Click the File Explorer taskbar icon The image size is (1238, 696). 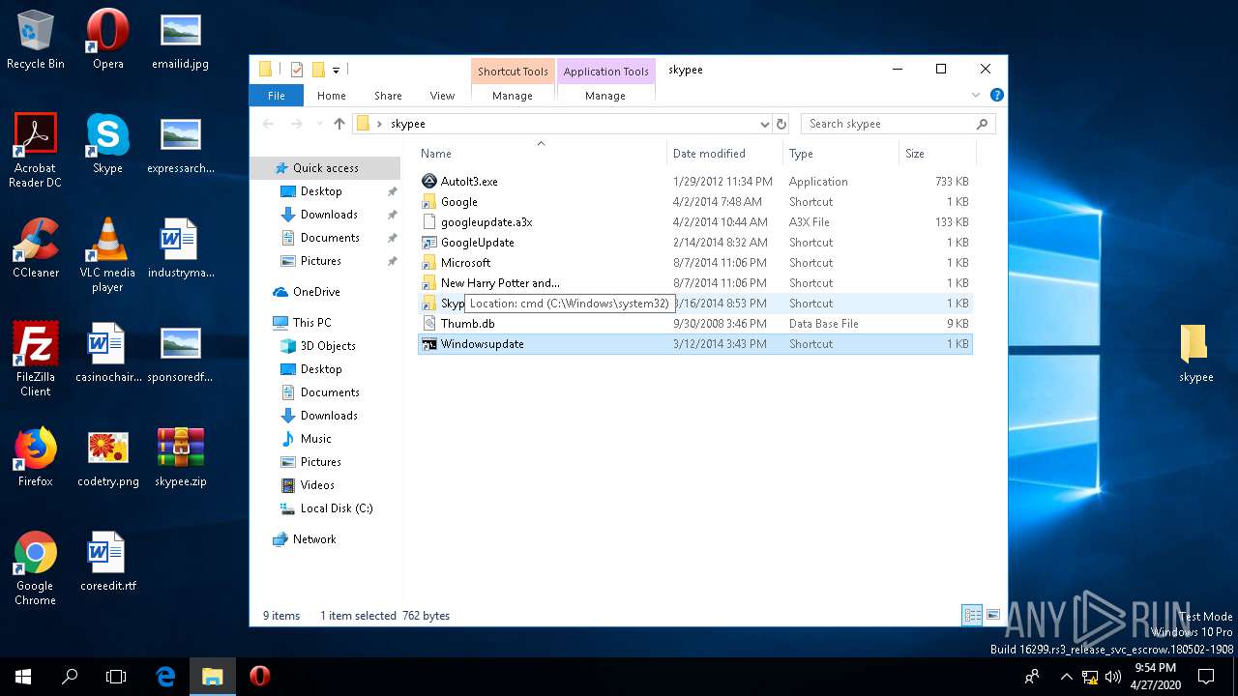(x=212, y=677)
